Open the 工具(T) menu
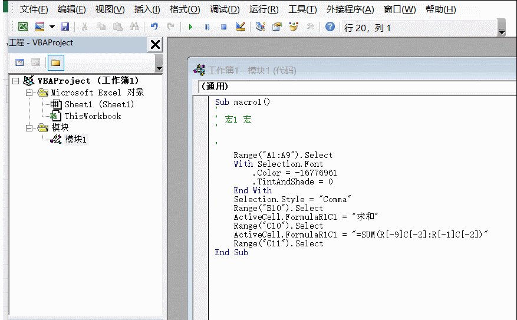517x320 pixels. coord(302,9)
